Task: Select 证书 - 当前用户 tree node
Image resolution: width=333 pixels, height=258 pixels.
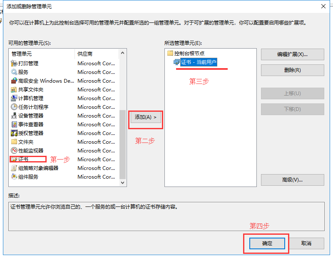Action: click(199, 62)
